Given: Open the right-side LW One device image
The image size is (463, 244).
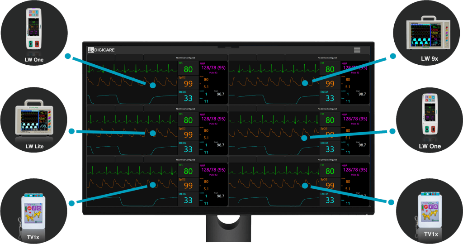Looking at the screenshot, I should tap(430, 114).
